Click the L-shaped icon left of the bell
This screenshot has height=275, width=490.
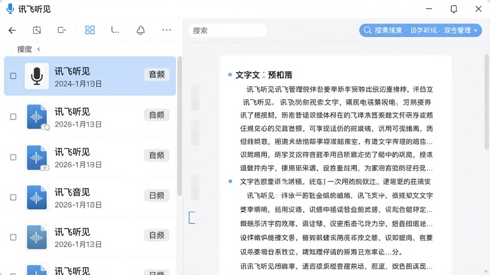coord(115,30)
